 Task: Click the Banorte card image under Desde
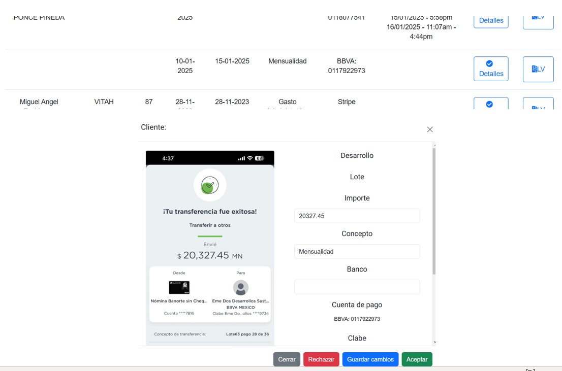179,288
